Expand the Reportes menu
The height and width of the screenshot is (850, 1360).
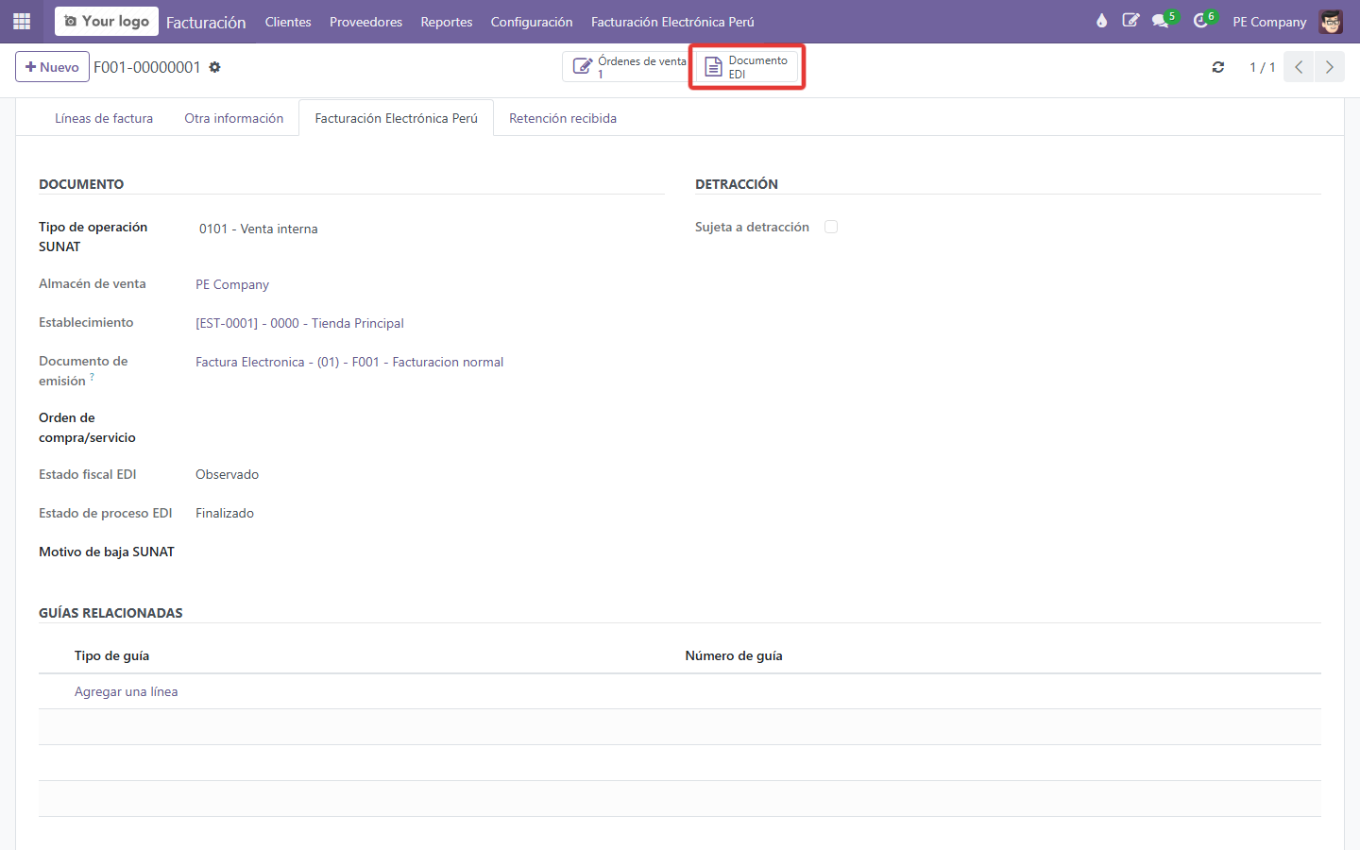tap(447, 22)
